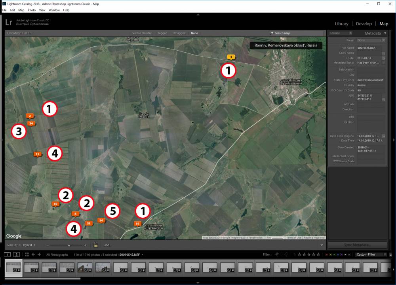The height and width of the screenshot is (285, 396).
Task: Click the lock markers padlock icon
Action: pos(95,245)
